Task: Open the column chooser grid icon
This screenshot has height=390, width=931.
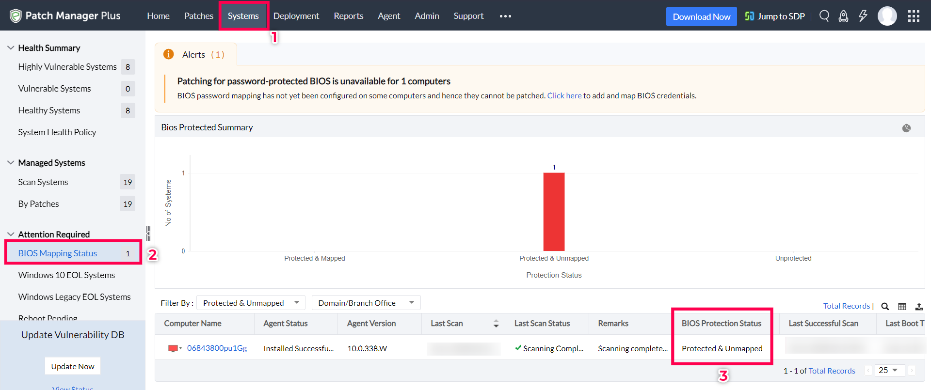Action: click(x=902, y=306)
